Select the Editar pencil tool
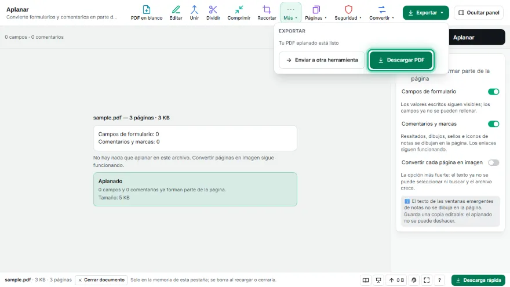The image size is (510, 287). [x=176, y=13]
